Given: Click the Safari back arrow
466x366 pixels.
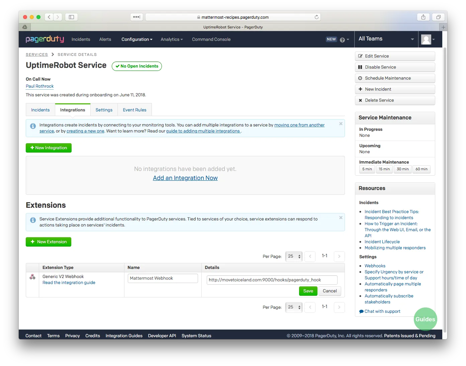Looking at the screenshot, I should pyautogui.click(x=49, y=17).
